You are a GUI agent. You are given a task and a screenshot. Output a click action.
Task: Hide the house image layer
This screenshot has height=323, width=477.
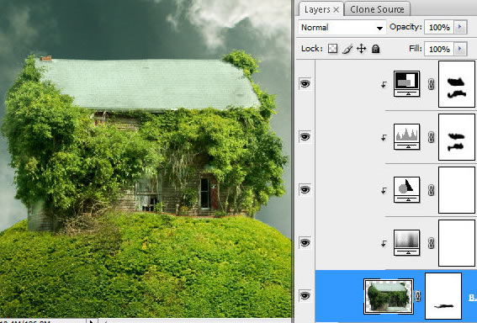pos(305,295)
